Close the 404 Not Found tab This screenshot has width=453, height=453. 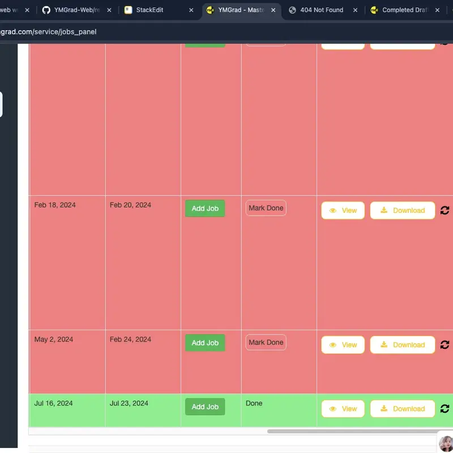pyautogui.click(x=355, y=10)
